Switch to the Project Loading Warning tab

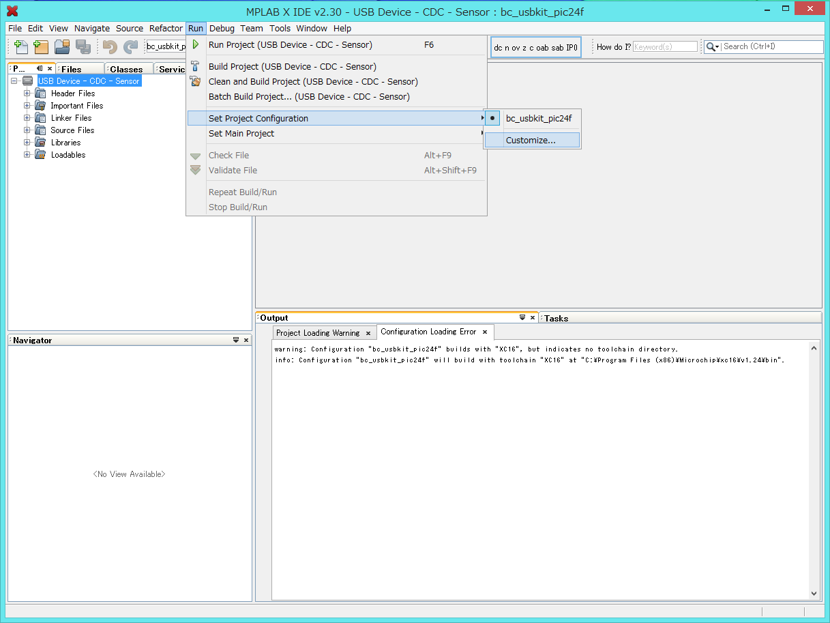tap(318, 333)
